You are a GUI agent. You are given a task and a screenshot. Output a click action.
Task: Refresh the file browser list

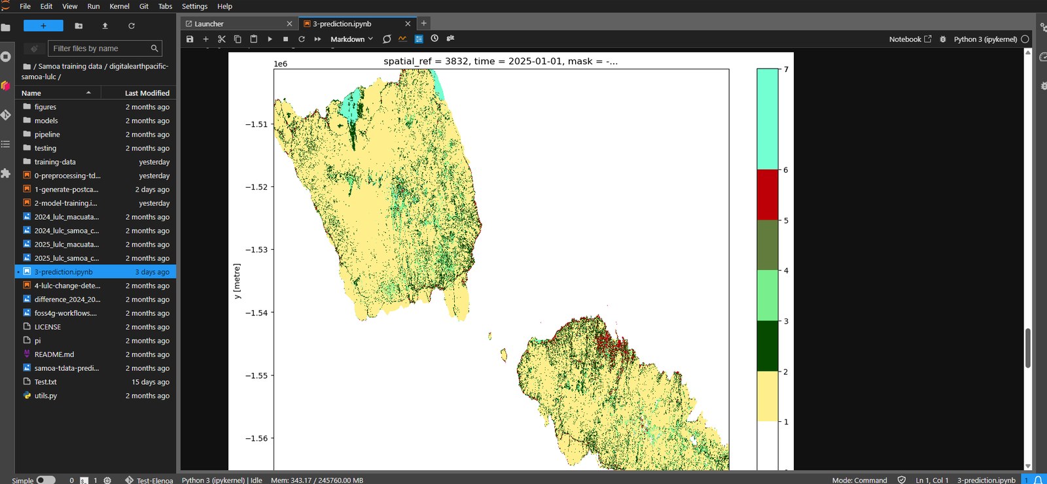point(132,26)
